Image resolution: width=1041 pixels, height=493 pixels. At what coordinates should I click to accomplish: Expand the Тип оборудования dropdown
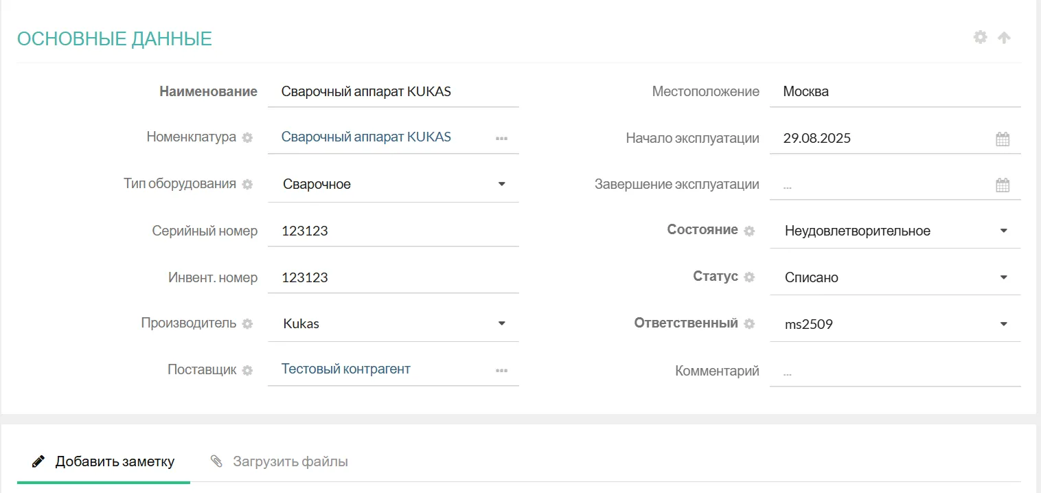(x=501, y=184)
